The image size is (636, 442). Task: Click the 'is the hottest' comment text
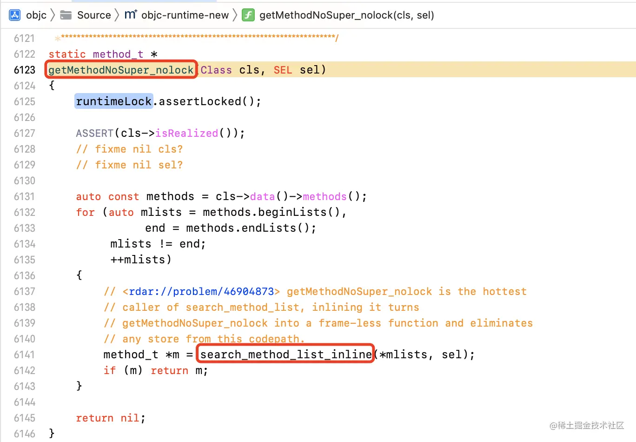click(x=483, y=292)
